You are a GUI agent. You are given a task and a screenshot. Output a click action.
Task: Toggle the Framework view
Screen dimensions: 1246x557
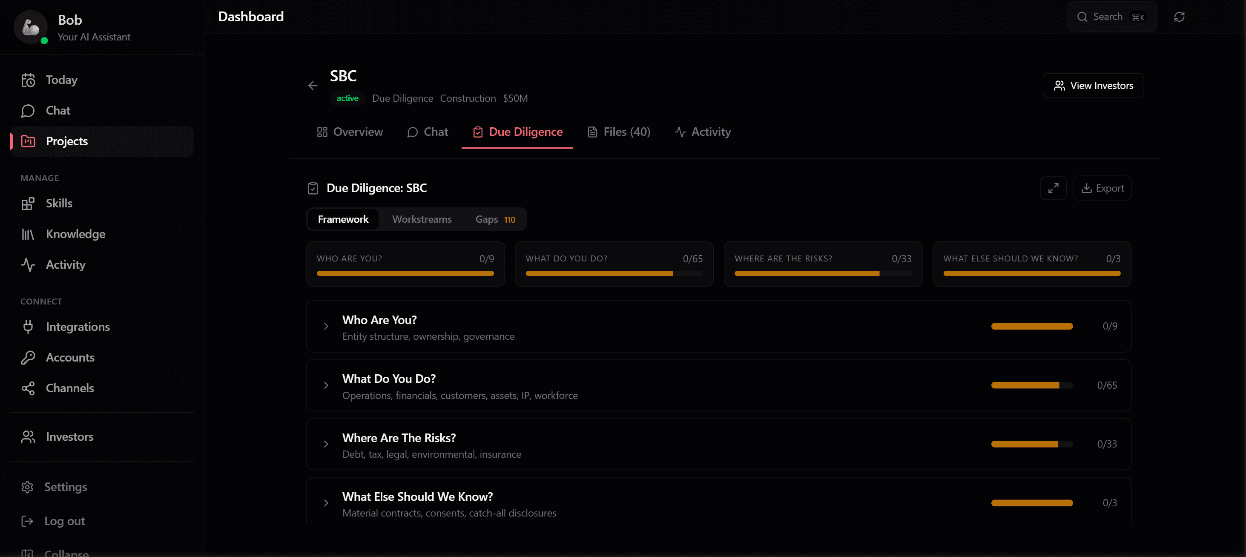343,219
